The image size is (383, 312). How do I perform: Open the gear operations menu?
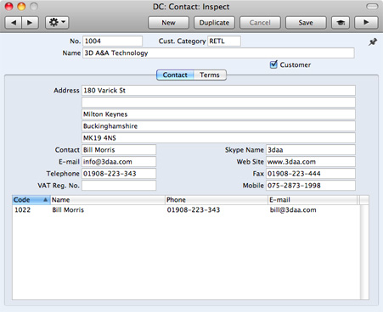click(57, 23)
